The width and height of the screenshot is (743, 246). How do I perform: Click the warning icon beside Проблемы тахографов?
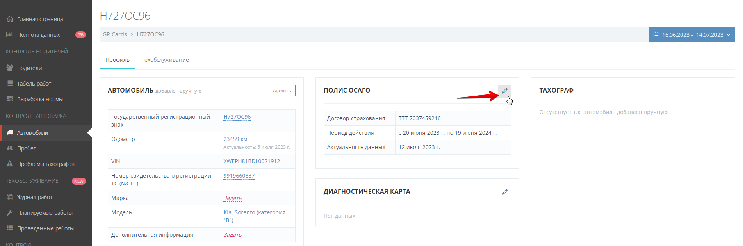pyautogui.click(x=10, y=164)
